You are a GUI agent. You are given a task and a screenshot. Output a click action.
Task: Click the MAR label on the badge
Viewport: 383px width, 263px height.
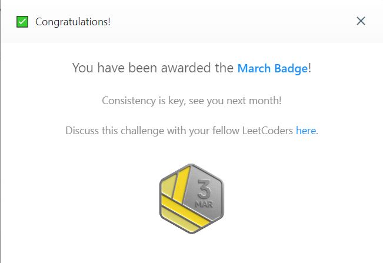[x=204, y=204]
